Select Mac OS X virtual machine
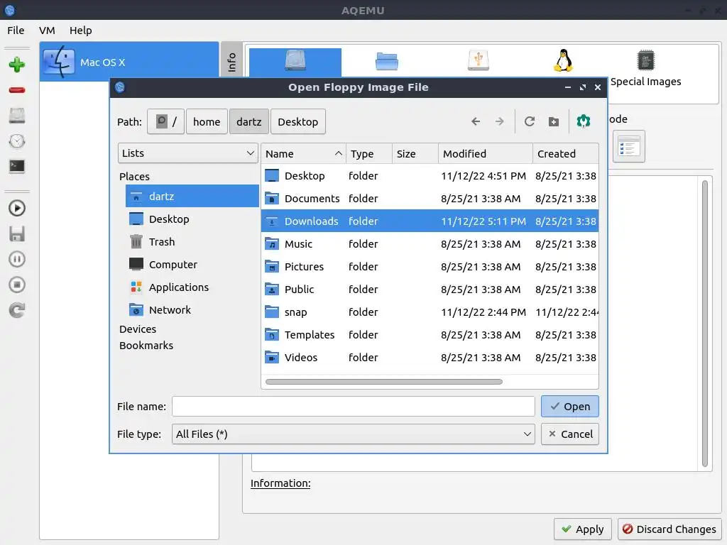The height and width of the screenshot is (545, 727). coord(129,62)
